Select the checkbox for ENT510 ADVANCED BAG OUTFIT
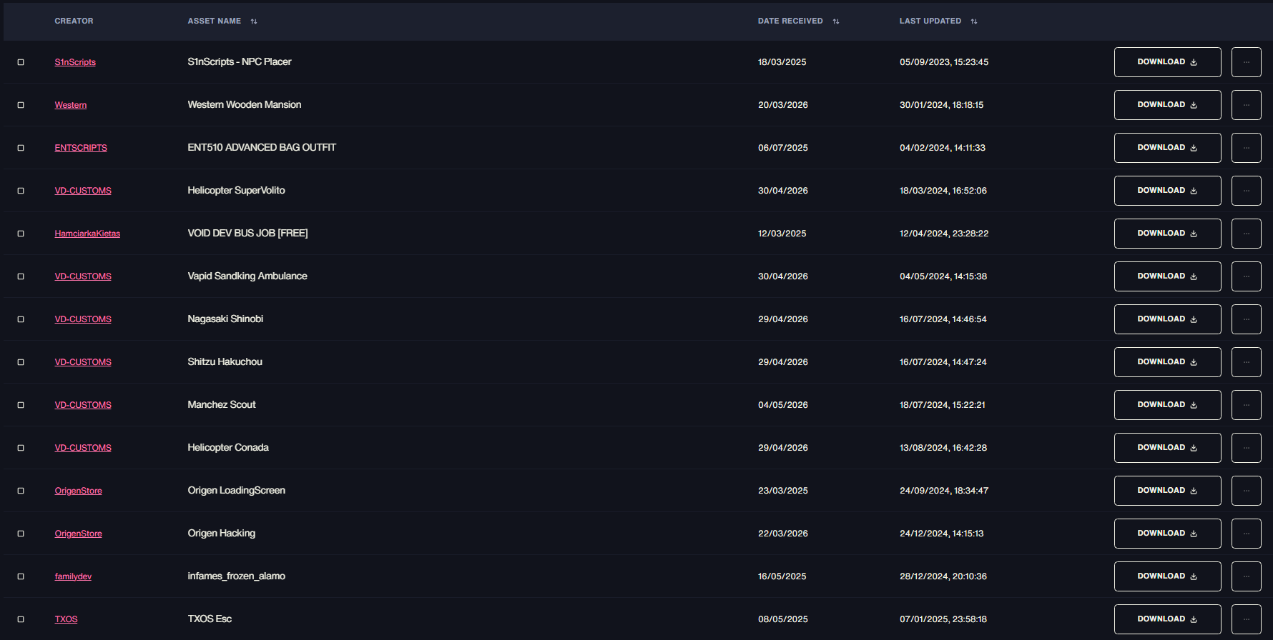Image resolution: width=1273 pixels, height=640 pixels. [x=21, y=148]
